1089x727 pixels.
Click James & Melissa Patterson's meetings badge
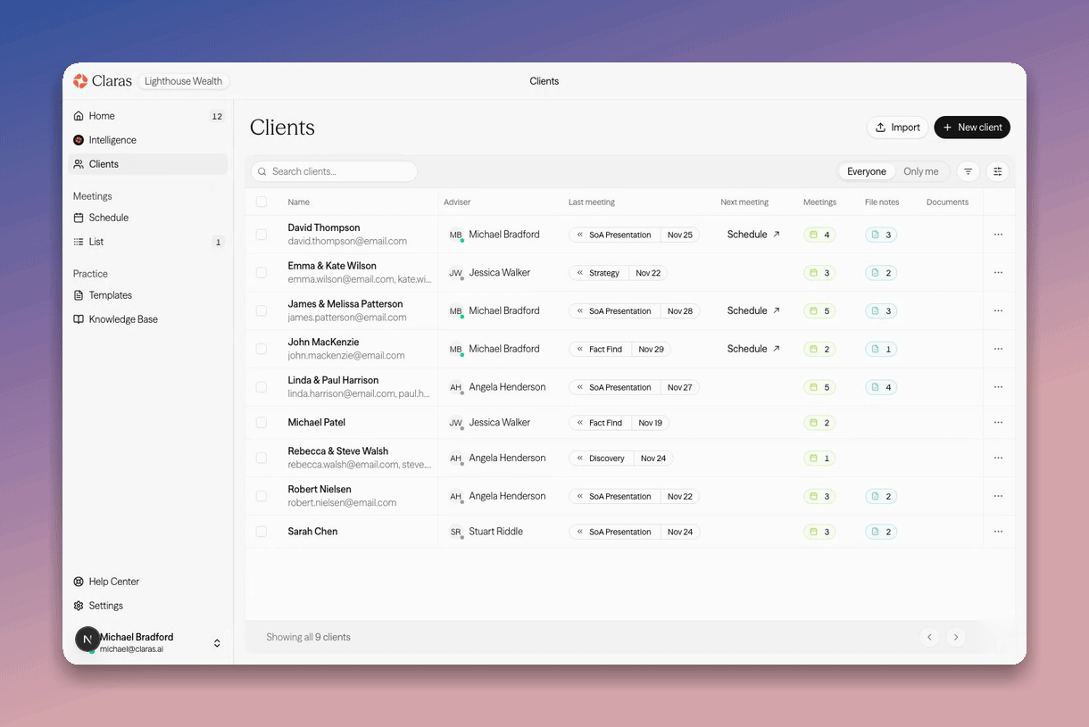(819, 311)
